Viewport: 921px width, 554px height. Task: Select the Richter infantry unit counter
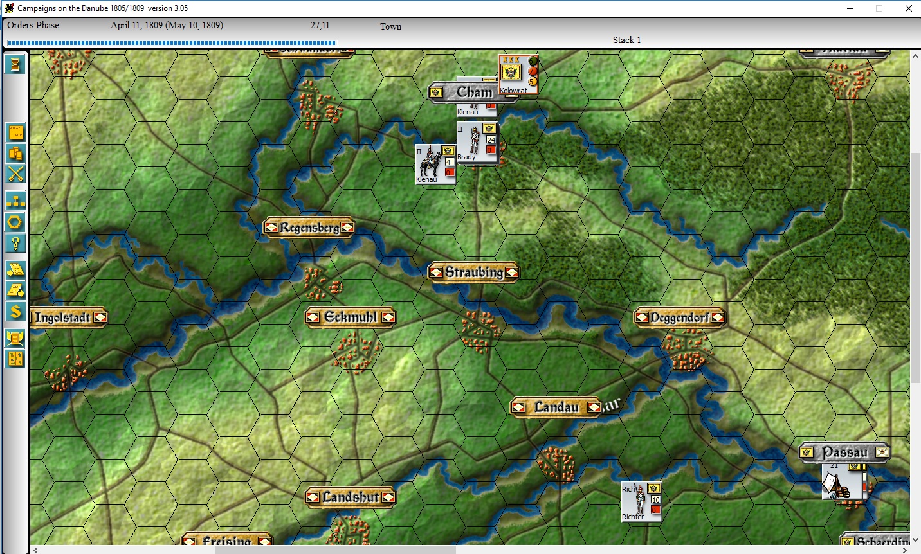pyautogui.click(x=641, y=502)
